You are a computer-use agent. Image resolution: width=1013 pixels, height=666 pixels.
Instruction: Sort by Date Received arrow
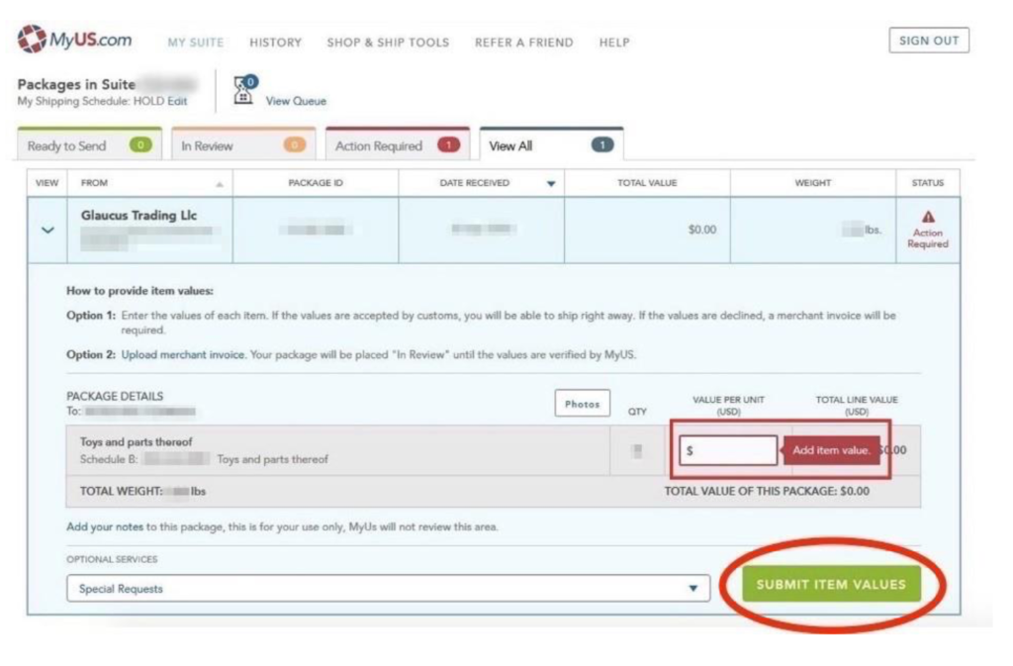551,183
